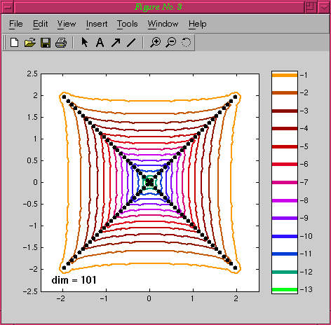Open the Help menu

[x=198, y=24]
